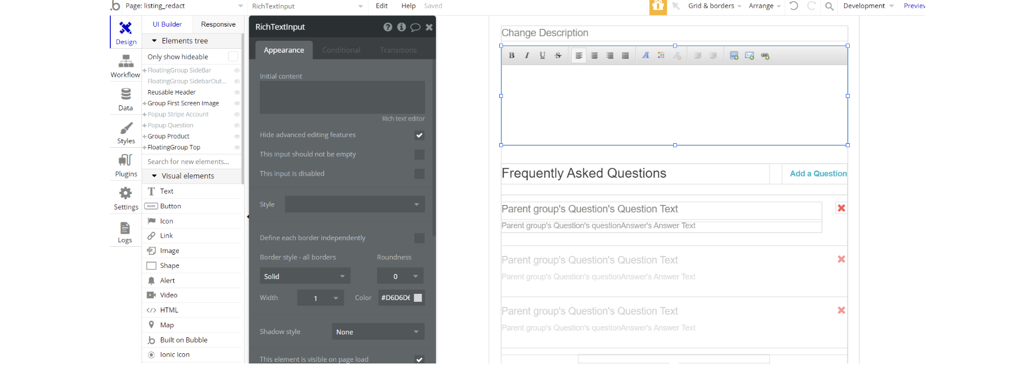Screen dimensions: 1036x368
Task: Click the Add a Question button
Action: click(x=818, y=174)
